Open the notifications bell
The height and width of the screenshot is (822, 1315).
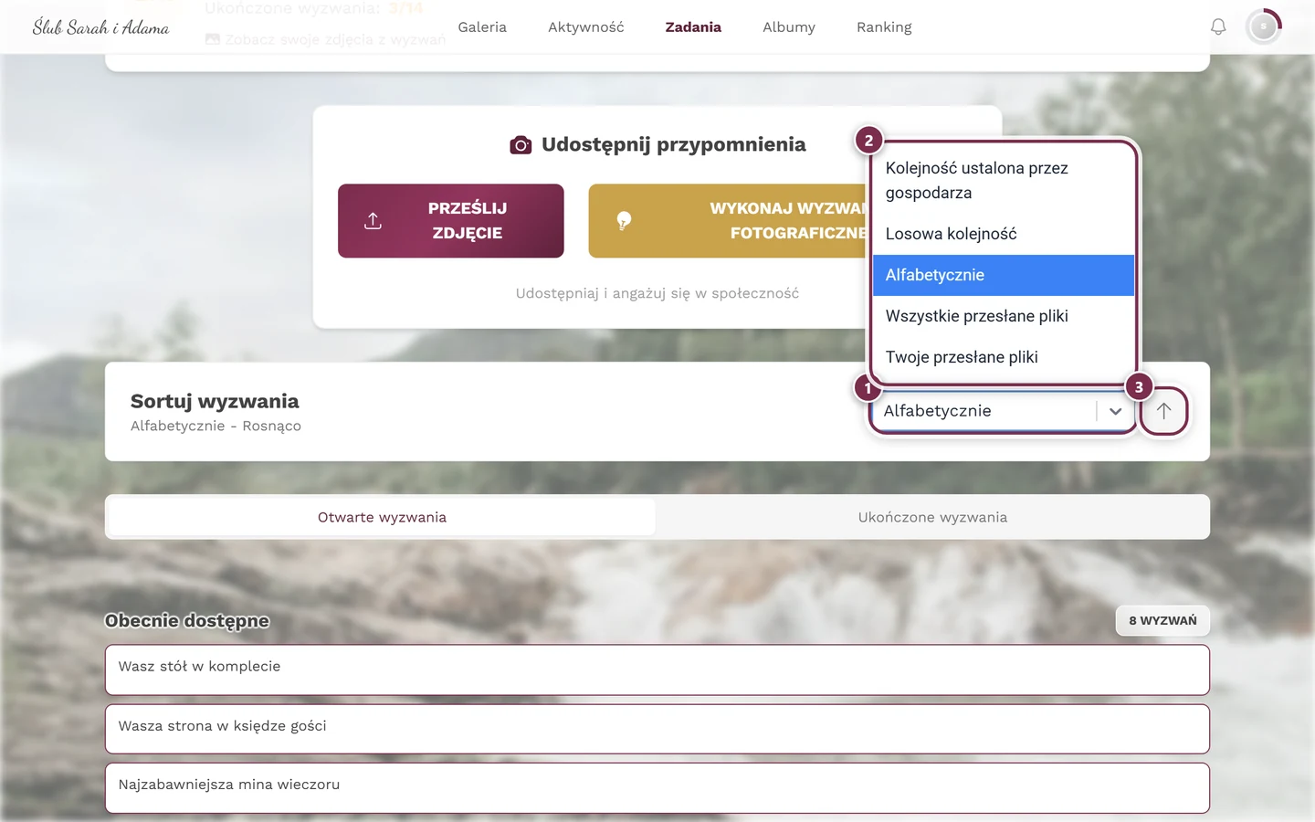[x=1218, y=27]
